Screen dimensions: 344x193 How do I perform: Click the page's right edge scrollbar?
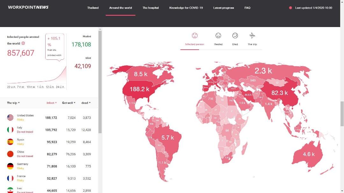(x=342, y=114)
